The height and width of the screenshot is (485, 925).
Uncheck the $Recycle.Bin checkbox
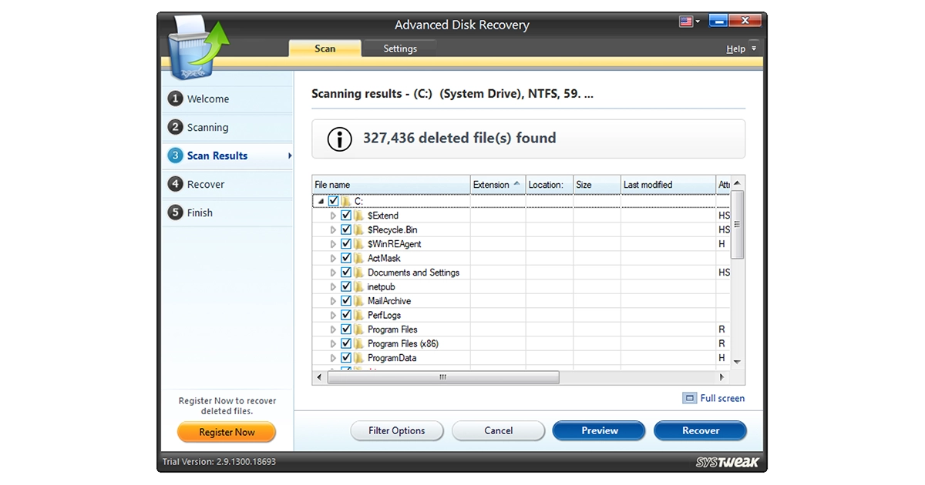point(346,229)
